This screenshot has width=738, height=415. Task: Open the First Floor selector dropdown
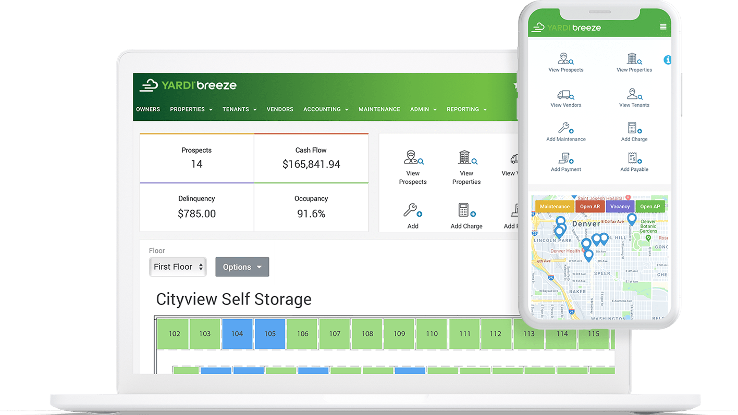(178, 267)
